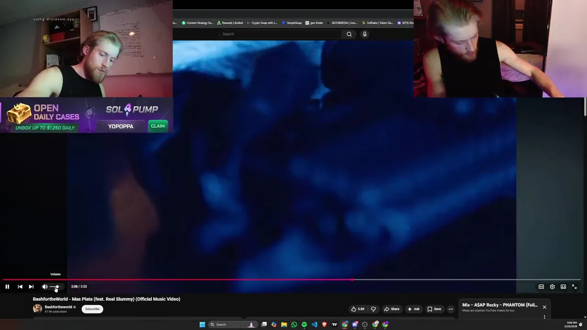The width and height of the screenshot is (587, 330).
Task: Save video to playlist
Action: pyautogui.click(x=434, y=309)
